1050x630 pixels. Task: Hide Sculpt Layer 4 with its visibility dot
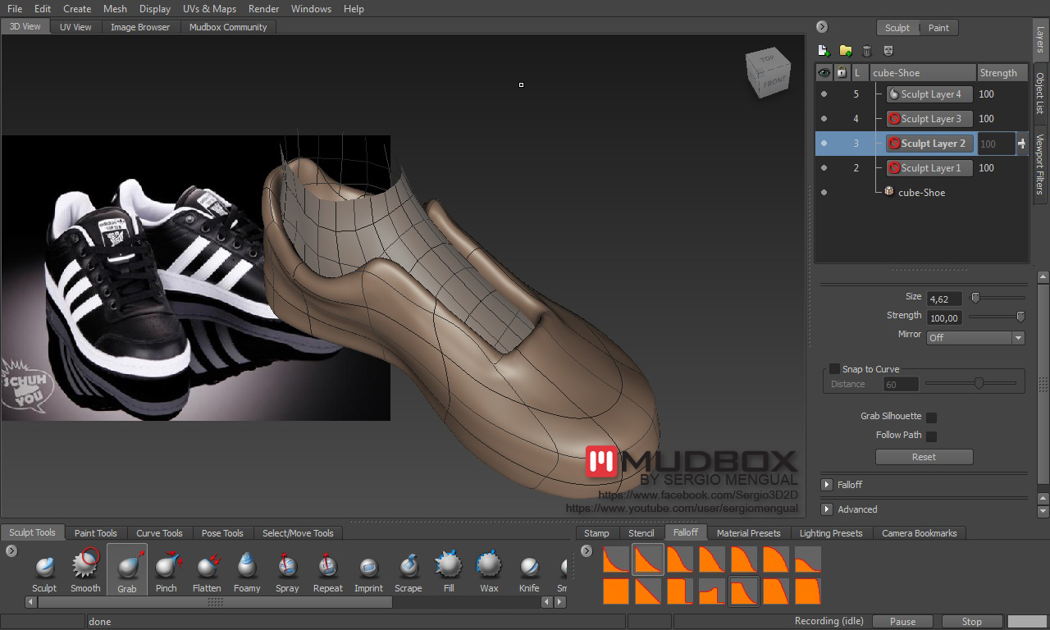824,94
